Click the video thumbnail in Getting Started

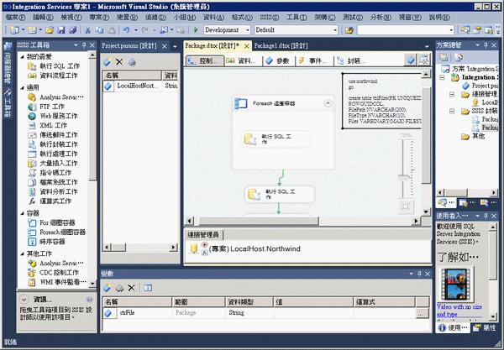pos(455,285)
